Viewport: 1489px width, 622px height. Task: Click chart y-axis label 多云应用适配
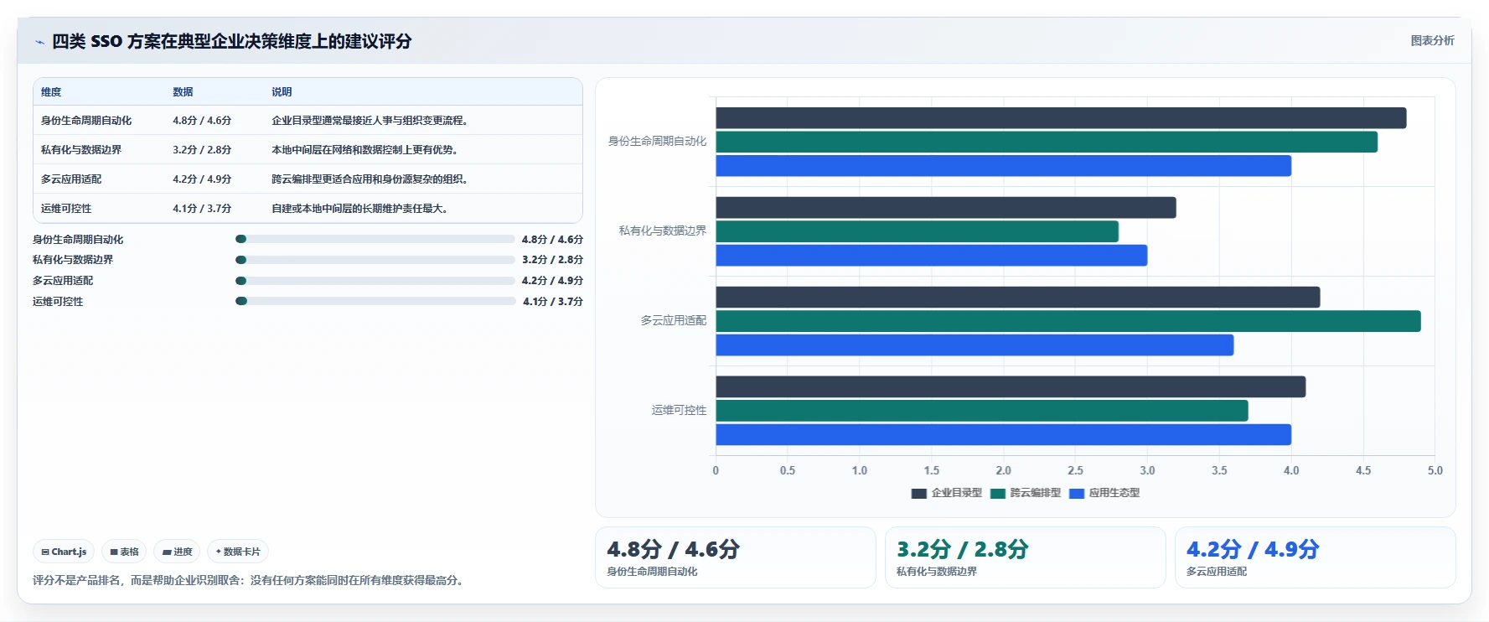tap(674, 320)
